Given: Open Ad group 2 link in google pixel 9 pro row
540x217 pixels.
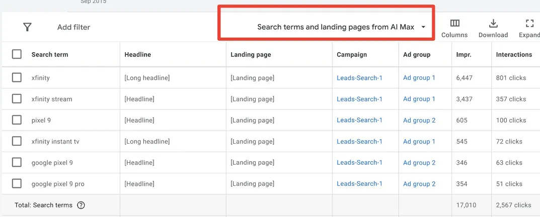Looking at the screenshot, I should coord(419,184).
